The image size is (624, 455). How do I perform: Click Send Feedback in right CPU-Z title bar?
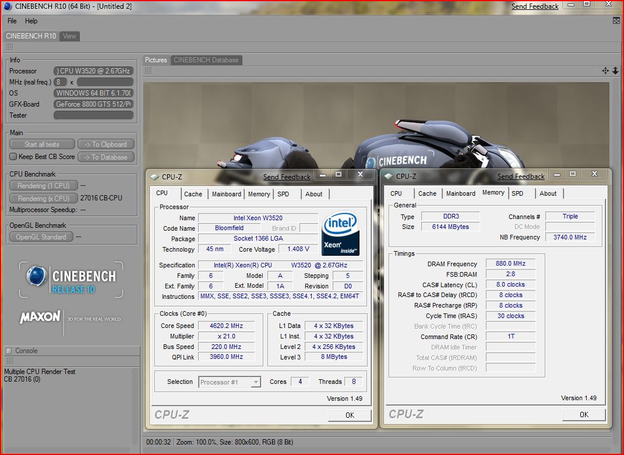tap(521, 177)
